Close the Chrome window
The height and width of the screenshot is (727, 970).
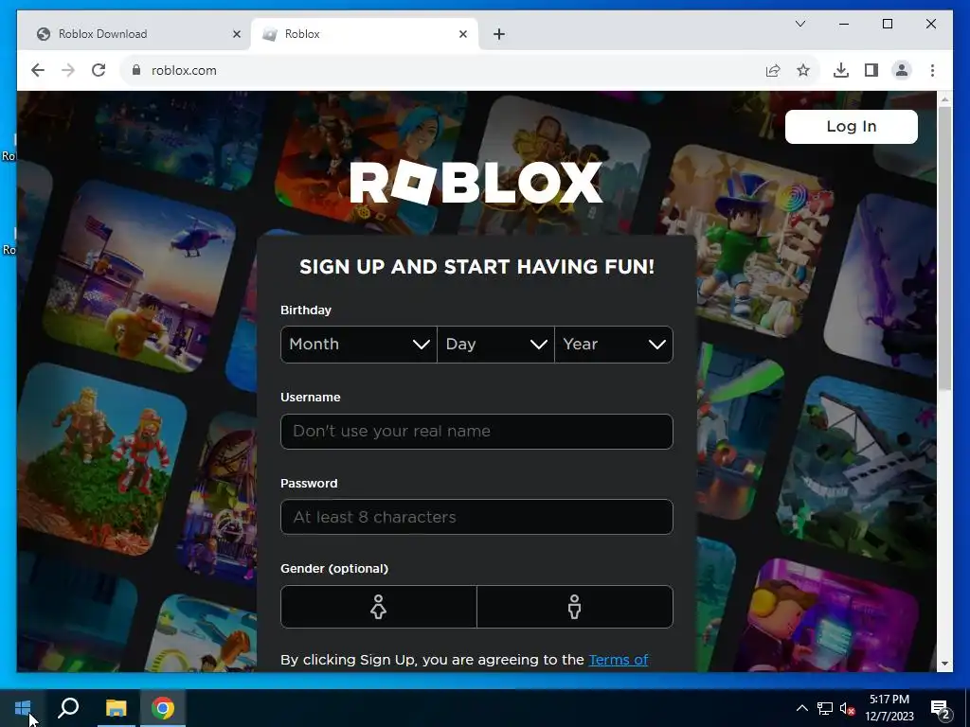(x=930, y=24)
